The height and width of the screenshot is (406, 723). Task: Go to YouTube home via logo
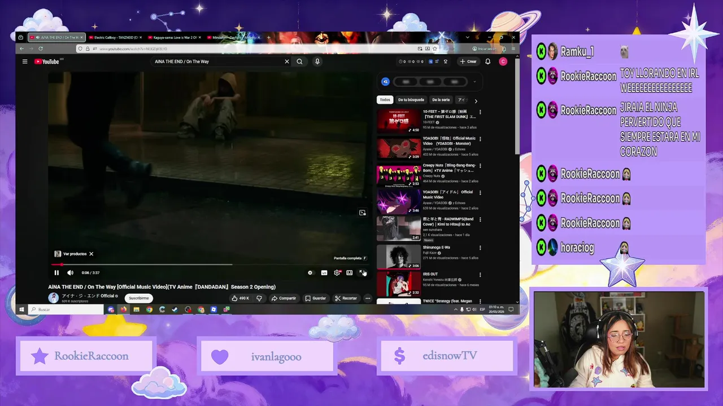[x=47, y=61]
